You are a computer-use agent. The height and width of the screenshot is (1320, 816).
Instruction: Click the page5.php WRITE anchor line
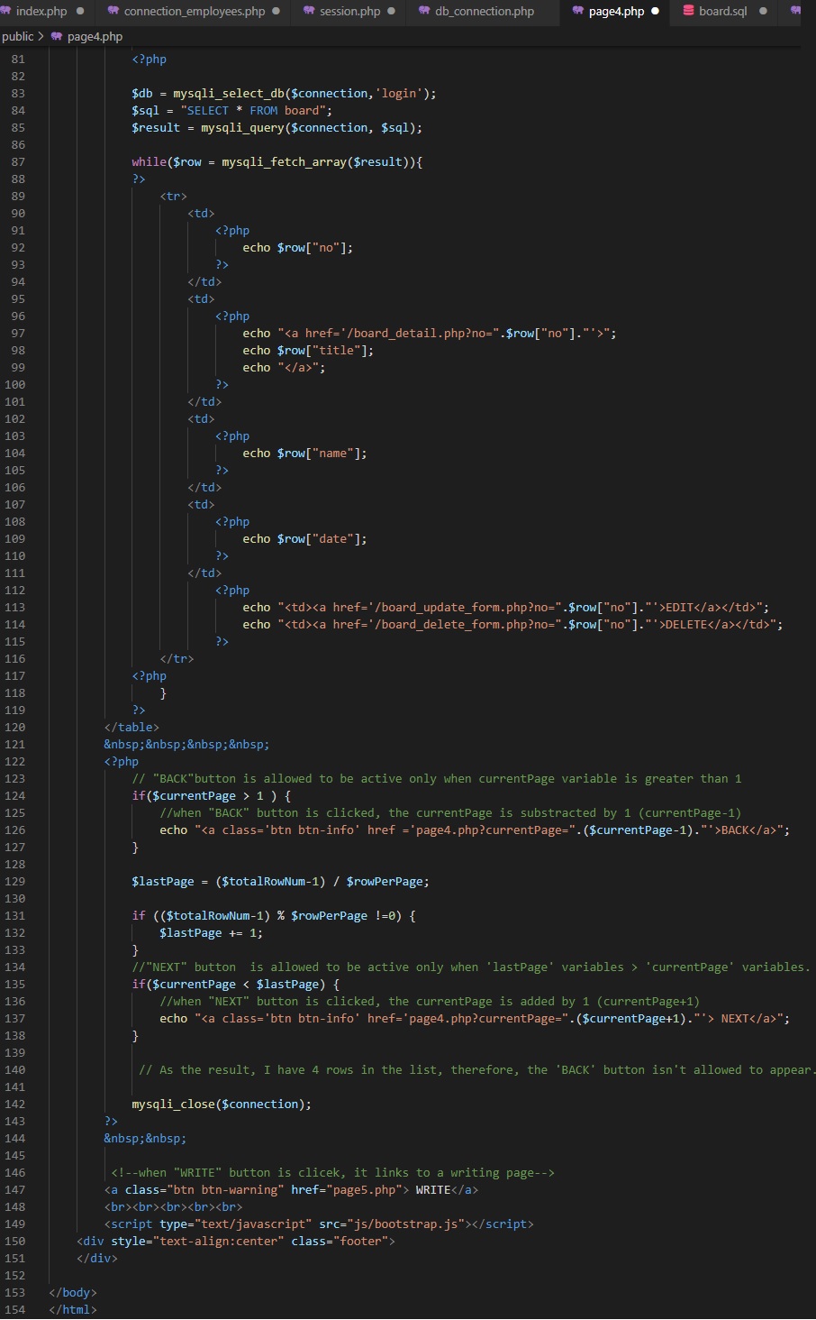291,1190
